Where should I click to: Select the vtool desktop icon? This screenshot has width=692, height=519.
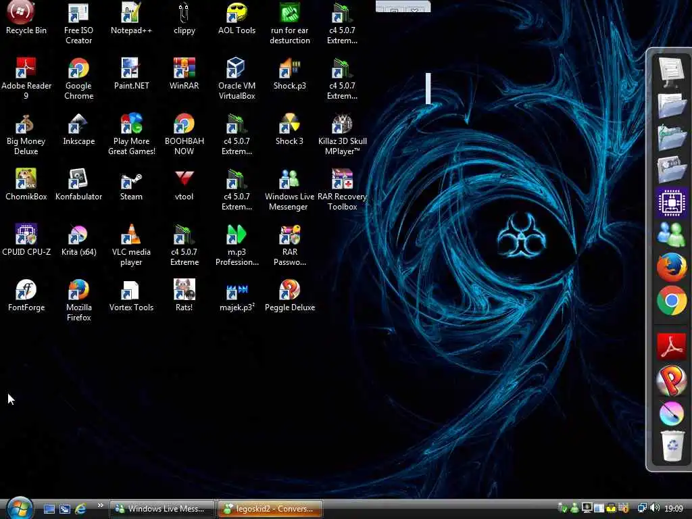pyautogui.click(x=184, y=184)
